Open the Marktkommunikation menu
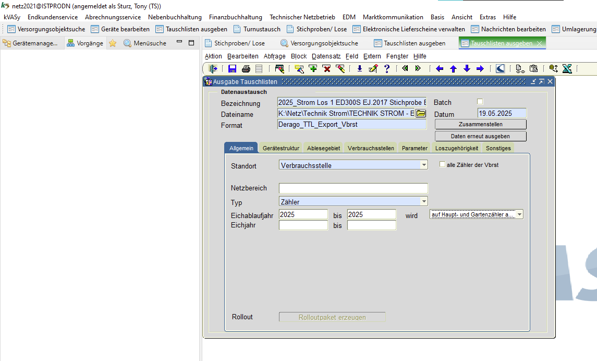The width and height of the screenshot is (597, 361). pos(393,17)
